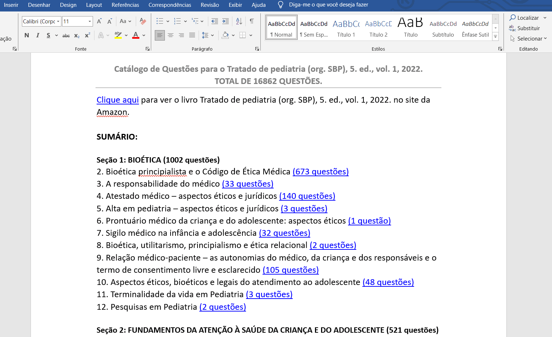Screen dimensions: 552x337
Task: Open the '(105 questões)' link
Action: pos(291,270)
